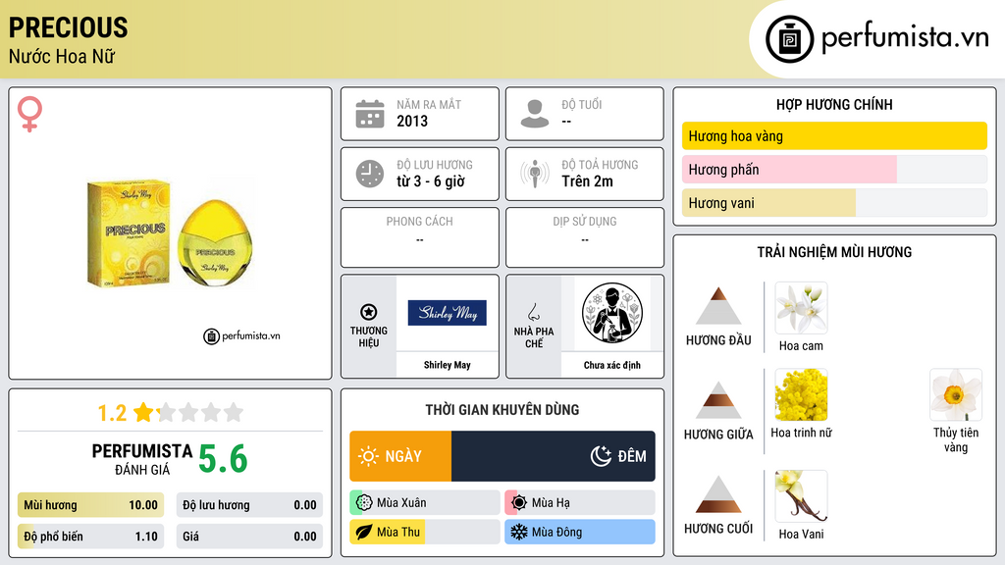Image resolution: width=1005 pixels, height=565 pixels.
Task: Click the THỜI GIAN KHUYÊN DÙNG heading
Action: coord(502,410)
